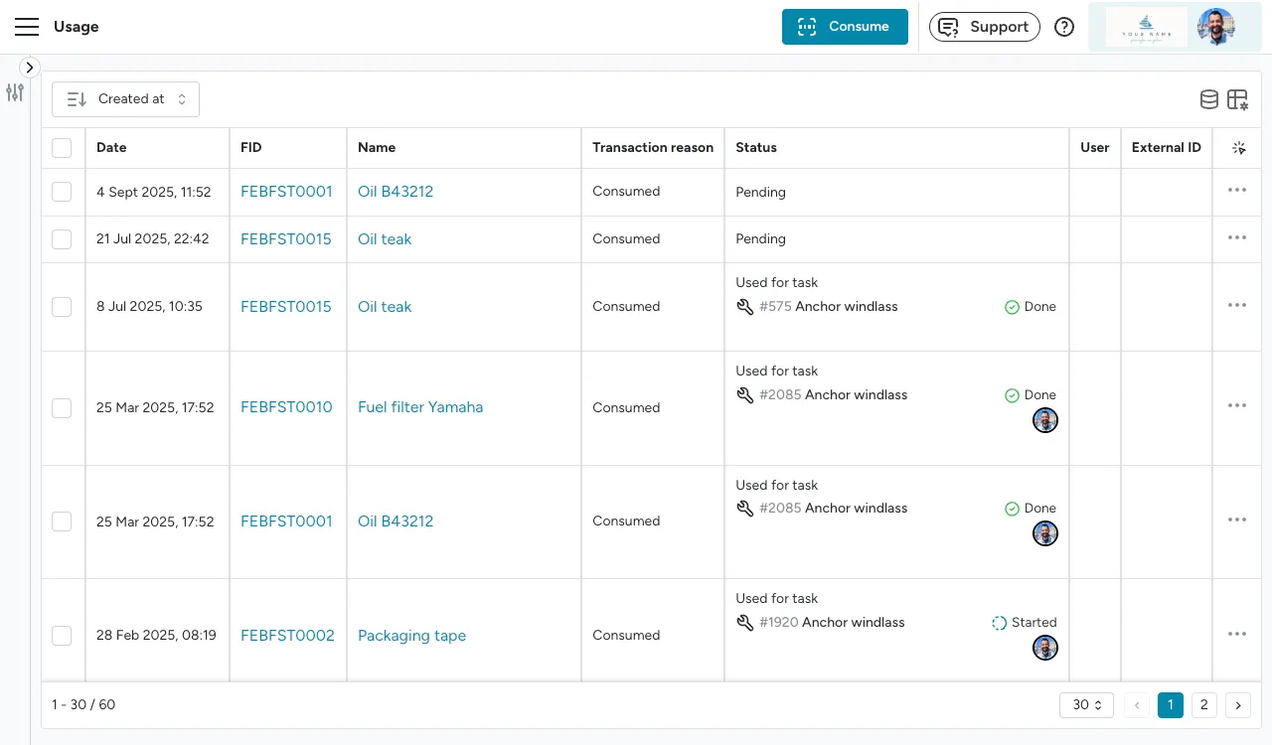
Task: Open the profile avatar in top bar
Action: point(1215,27)
